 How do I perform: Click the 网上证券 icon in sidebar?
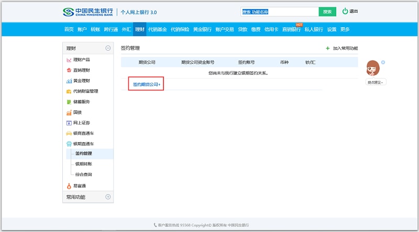[69, 123]
